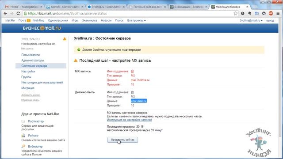Screen dimensions: 283x159
Task: Open Миграция in the sidebar
Action: [x=28, y=88]
